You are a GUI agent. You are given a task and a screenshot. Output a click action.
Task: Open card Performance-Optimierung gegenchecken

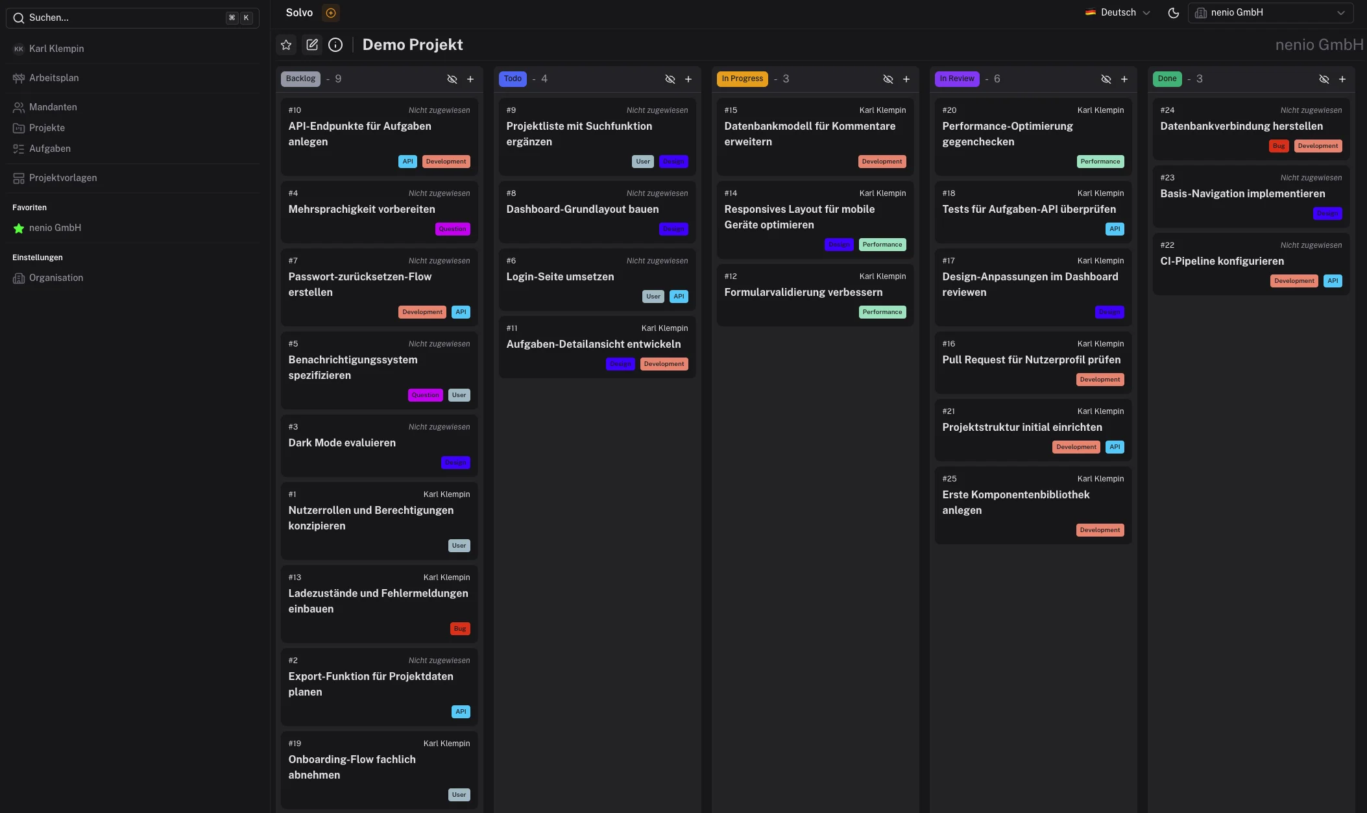tap(1033, 136)
